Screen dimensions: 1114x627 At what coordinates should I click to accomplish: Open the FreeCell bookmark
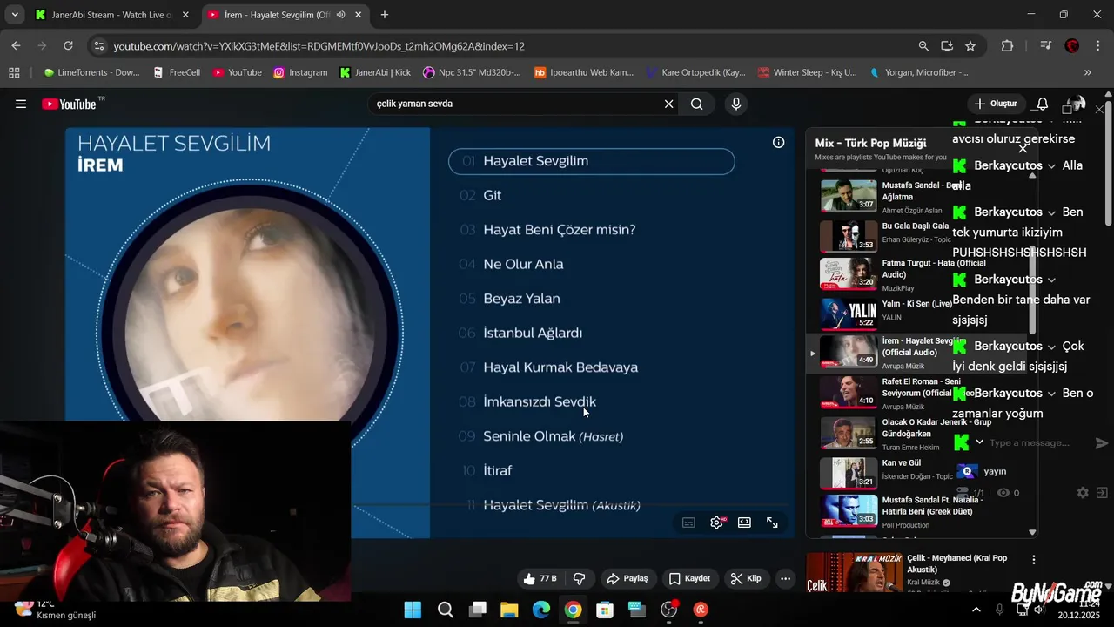[177, 72]
